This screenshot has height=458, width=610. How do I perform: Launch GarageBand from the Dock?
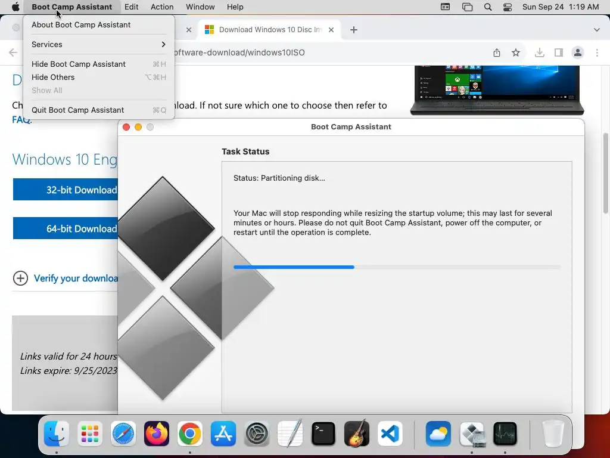(357, 434)
